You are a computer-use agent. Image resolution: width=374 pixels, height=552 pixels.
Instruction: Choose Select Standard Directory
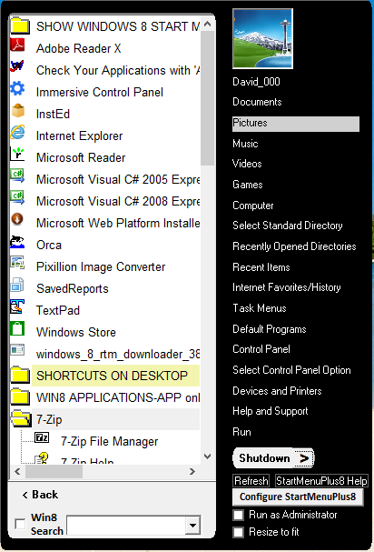(288, 226)
